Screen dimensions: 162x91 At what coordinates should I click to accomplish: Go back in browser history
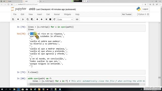click(2, 4)
